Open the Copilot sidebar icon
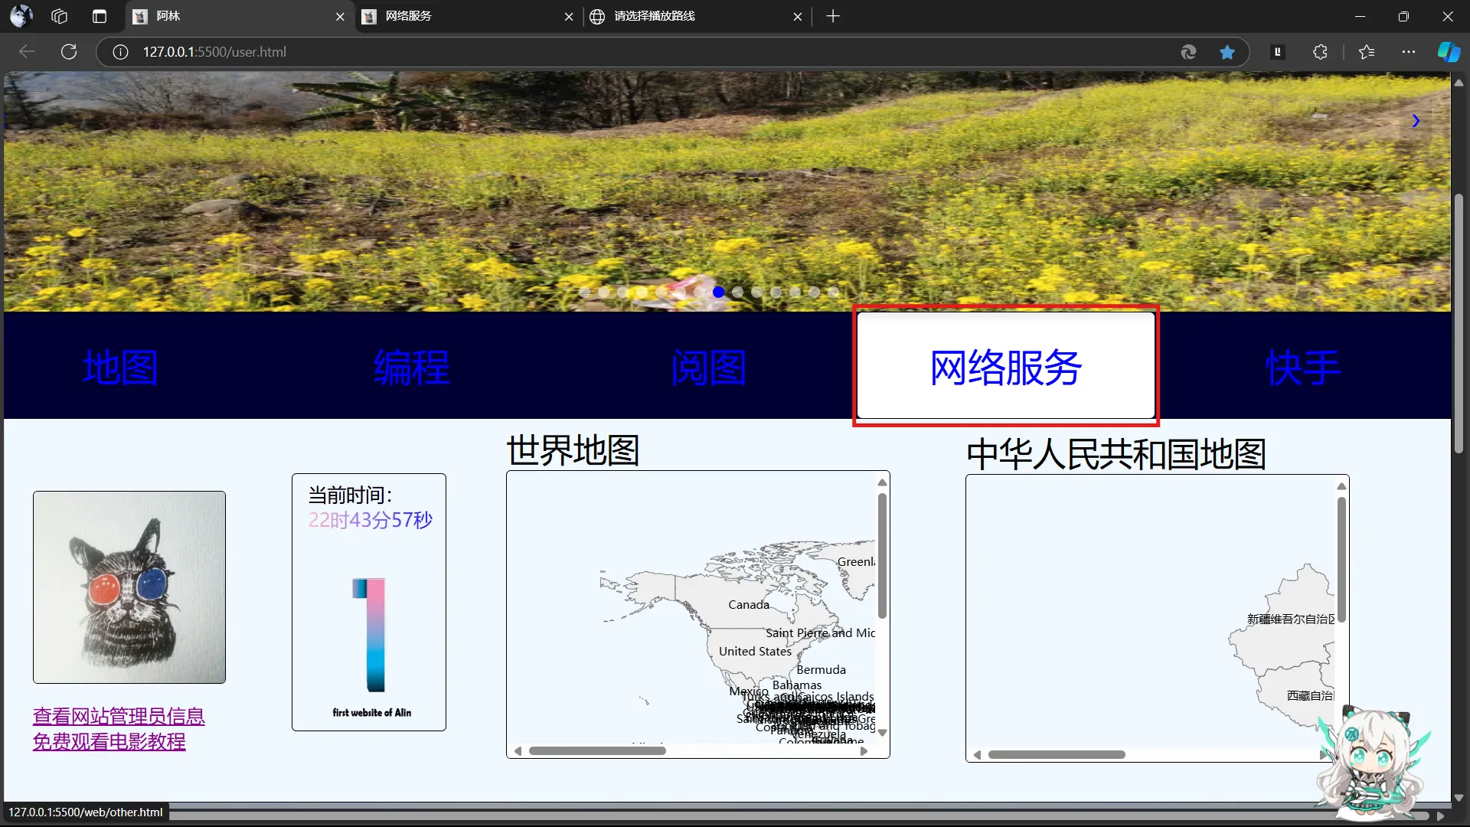Viewport: 1470px width, 827px height. click(x=1448, y=52)
